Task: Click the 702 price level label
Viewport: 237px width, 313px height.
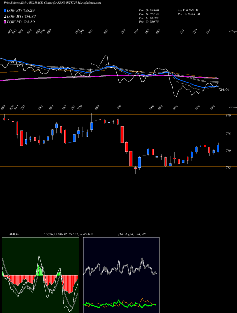Action: [x=228, y=168]
